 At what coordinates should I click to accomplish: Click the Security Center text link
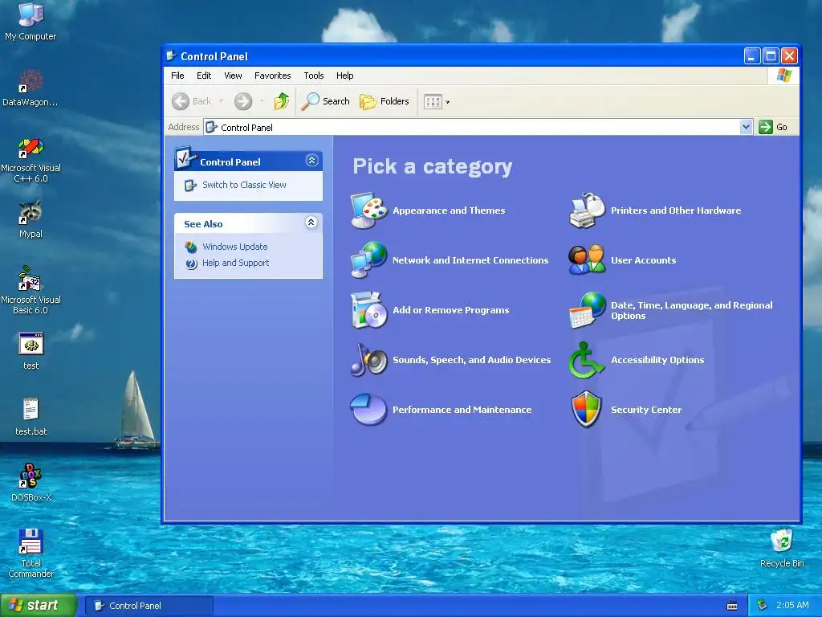[x=646, y=410]
